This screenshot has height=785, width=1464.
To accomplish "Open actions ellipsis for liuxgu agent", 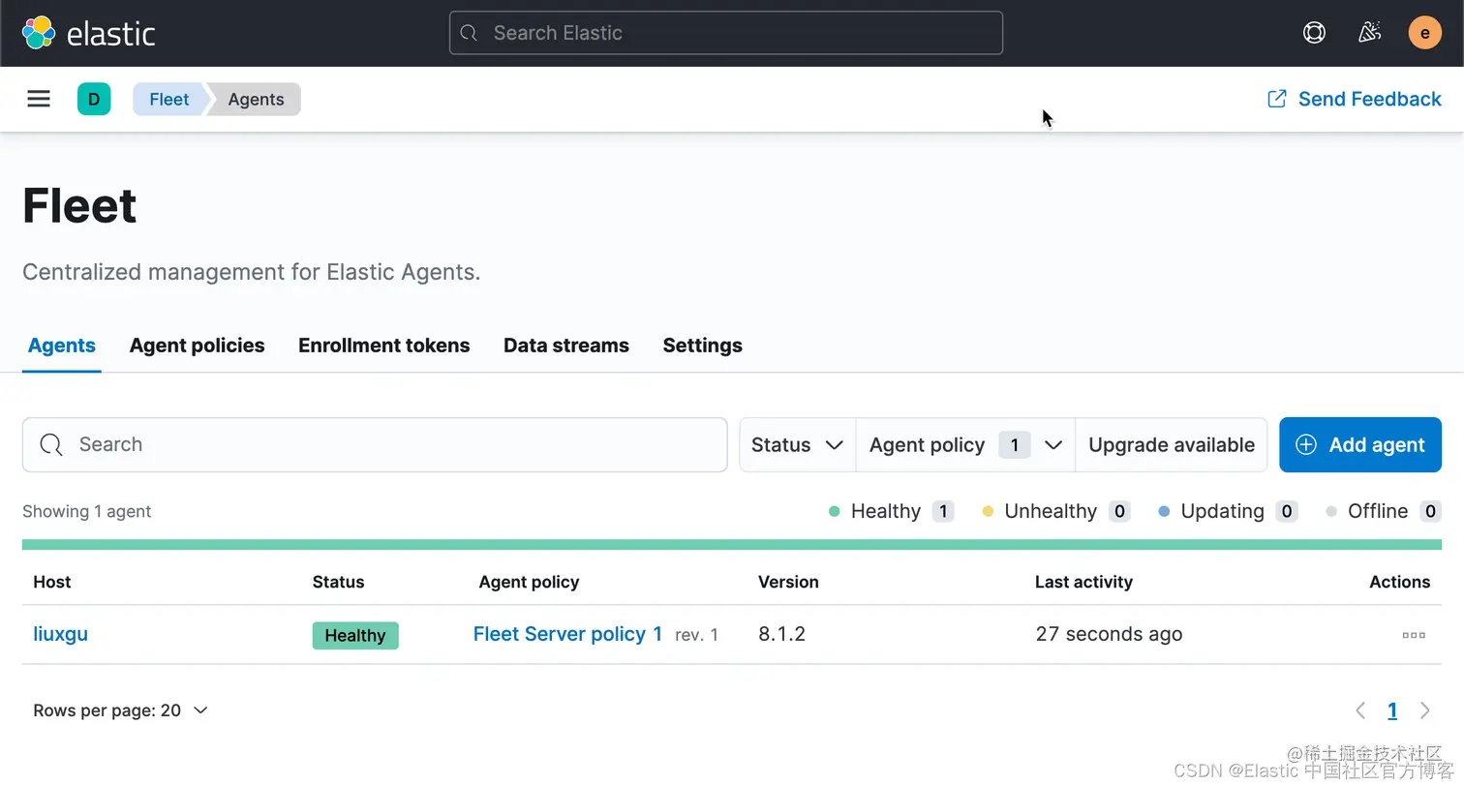I will coord(1414,635).
